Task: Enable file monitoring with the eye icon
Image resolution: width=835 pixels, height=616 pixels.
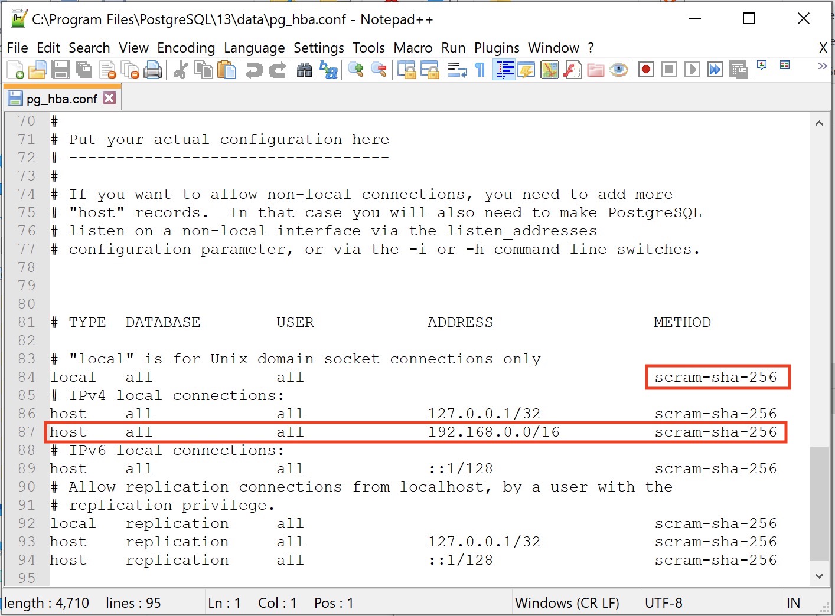Action: (619, 69)
